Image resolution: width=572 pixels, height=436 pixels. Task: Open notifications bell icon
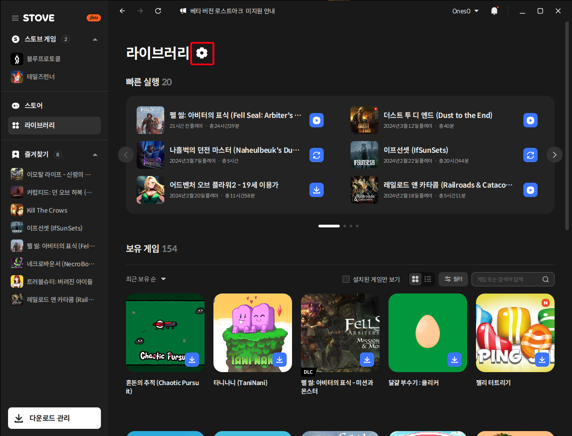(494, 11)
